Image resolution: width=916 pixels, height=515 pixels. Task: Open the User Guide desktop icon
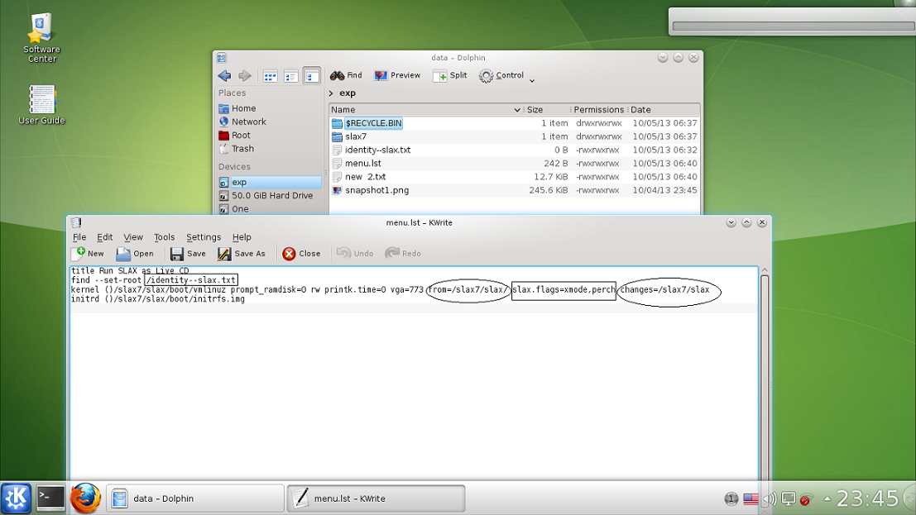41,105
